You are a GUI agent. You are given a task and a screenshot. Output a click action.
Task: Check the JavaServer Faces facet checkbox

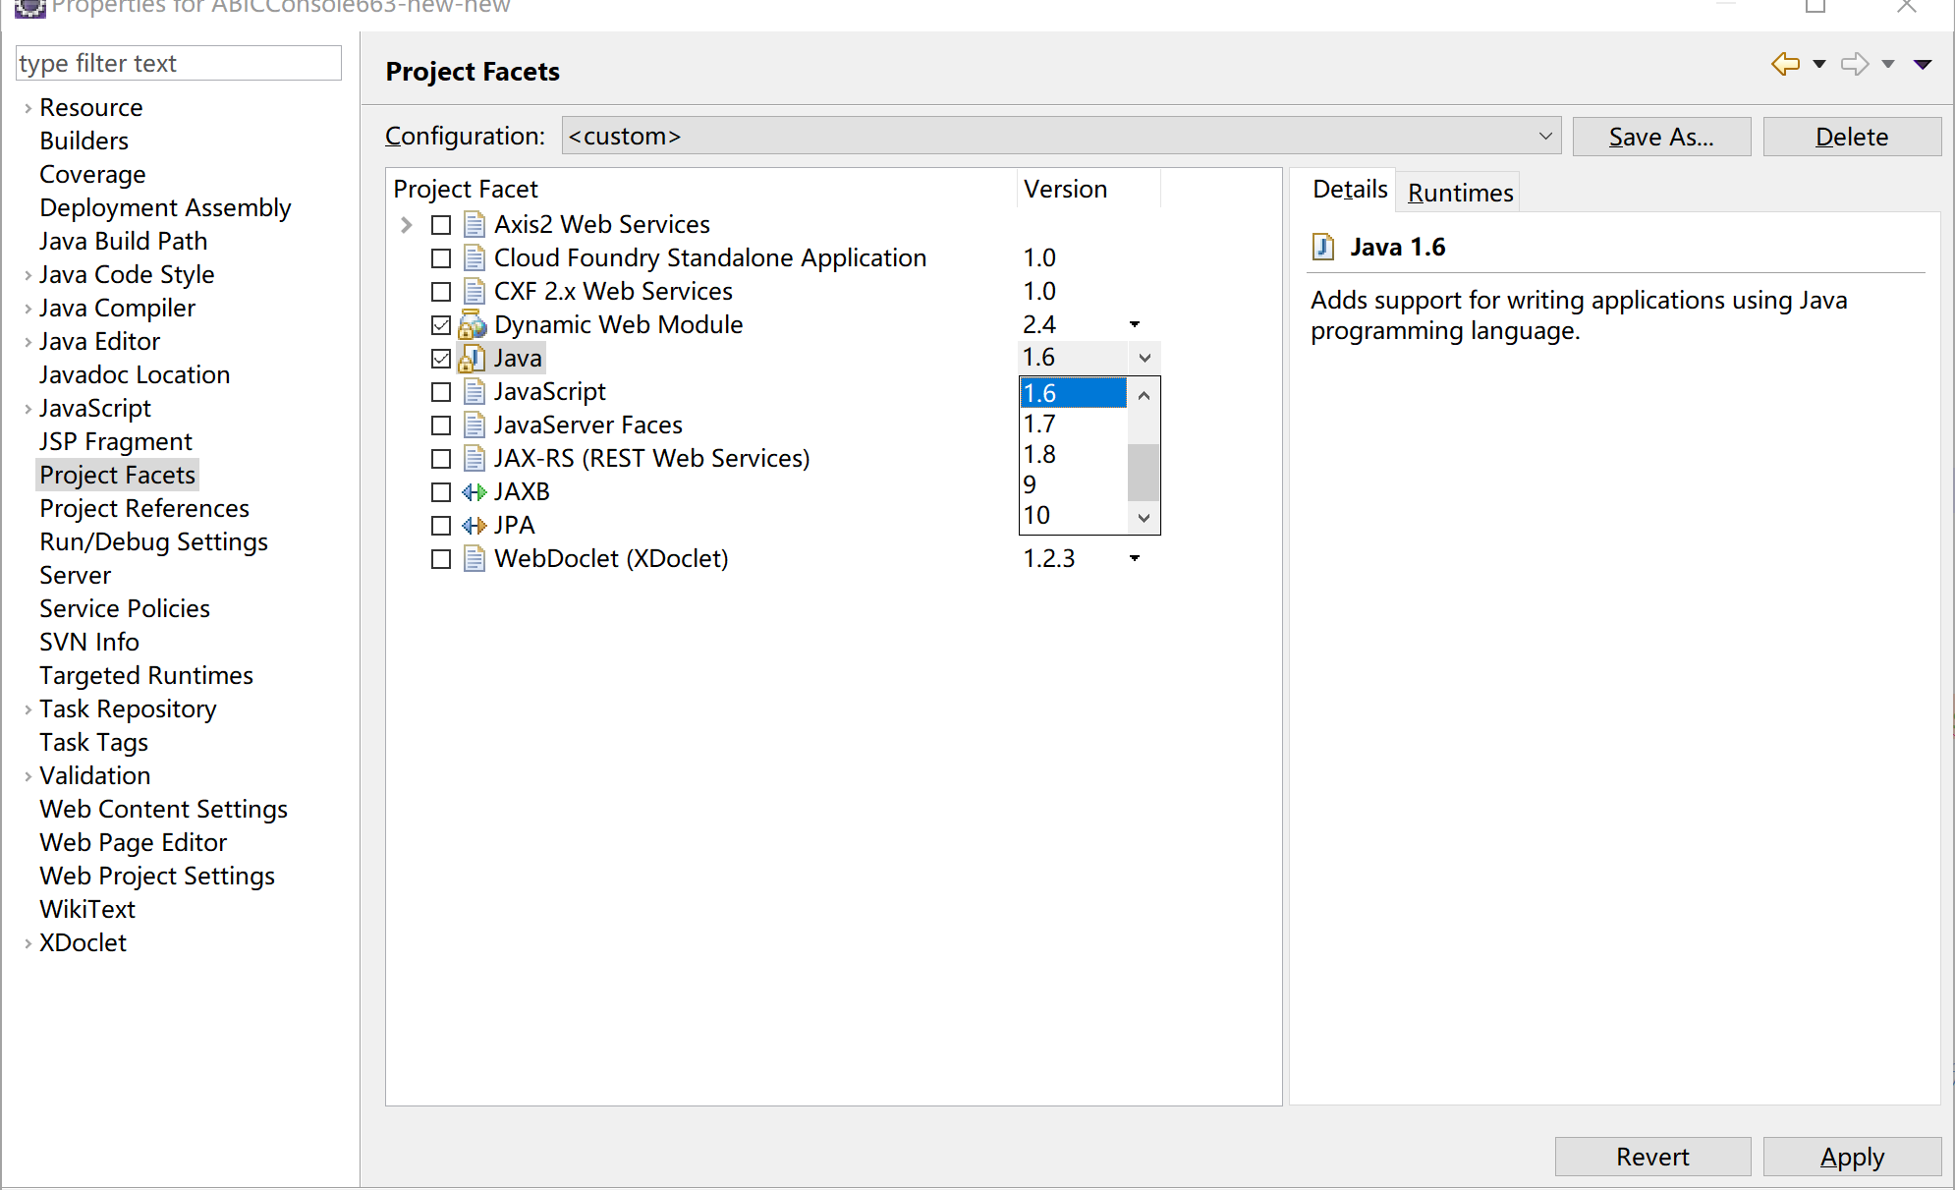pyautogui.click(x=441, y=425)
